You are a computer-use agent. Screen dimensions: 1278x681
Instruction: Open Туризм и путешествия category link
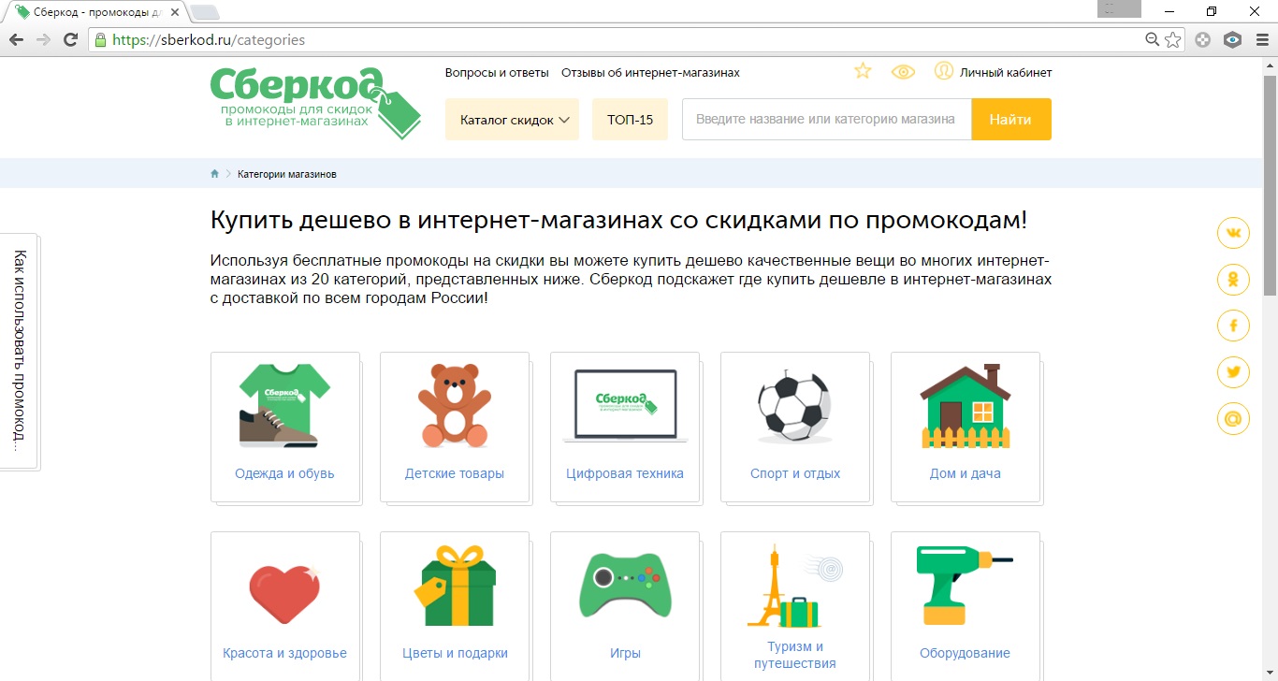click(x=795, y=655)
